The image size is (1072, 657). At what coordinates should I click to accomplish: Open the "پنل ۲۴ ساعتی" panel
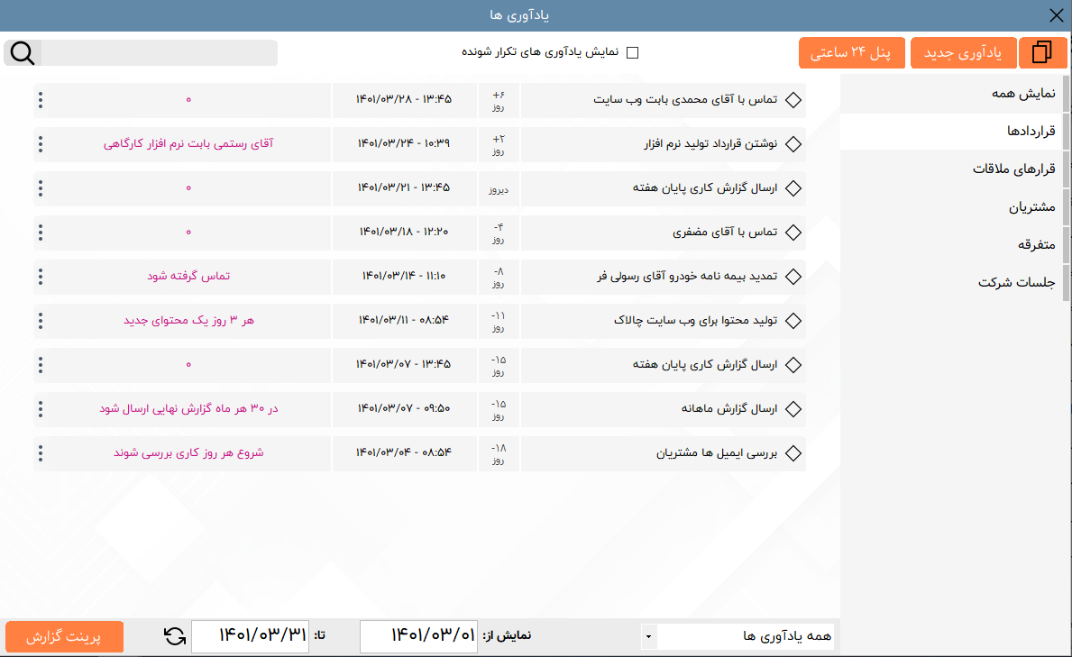(x=851, y=52)
